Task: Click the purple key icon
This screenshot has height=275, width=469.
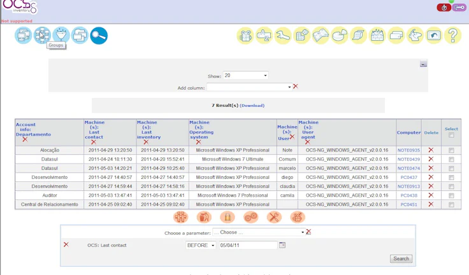Action: tap(459, 7)
